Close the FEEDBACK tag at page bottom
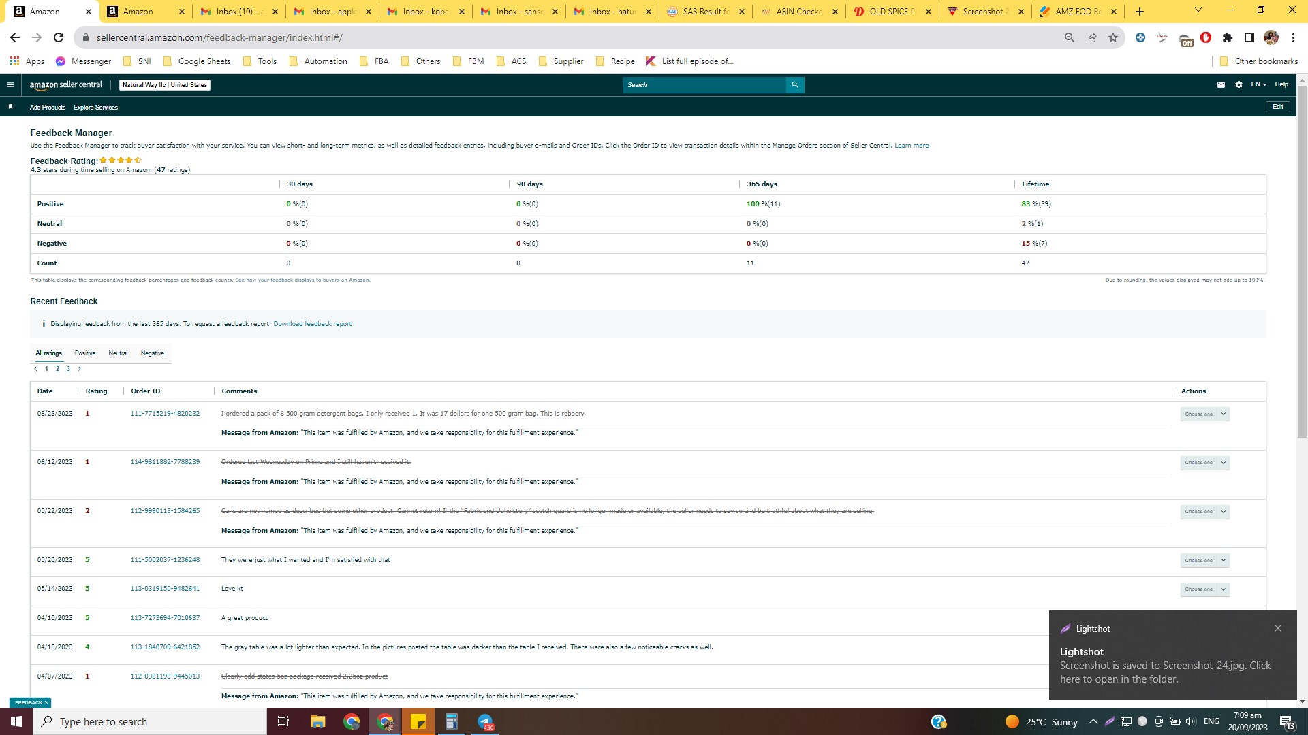This screenshot has width=1308, height=735. [46, 702]
